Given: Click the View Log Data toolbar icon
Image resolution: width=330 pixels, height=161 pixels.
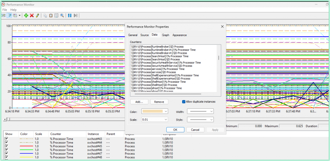Looking at the screenshot, I should [x=9, y=15].
